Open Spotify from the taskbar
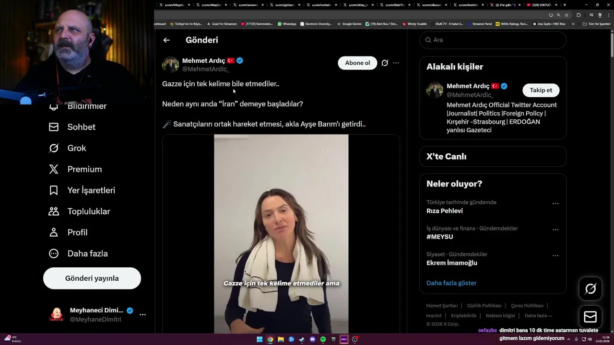Image resolution: width=614 pixels, height=345 pixels. [x=323, y=339]
